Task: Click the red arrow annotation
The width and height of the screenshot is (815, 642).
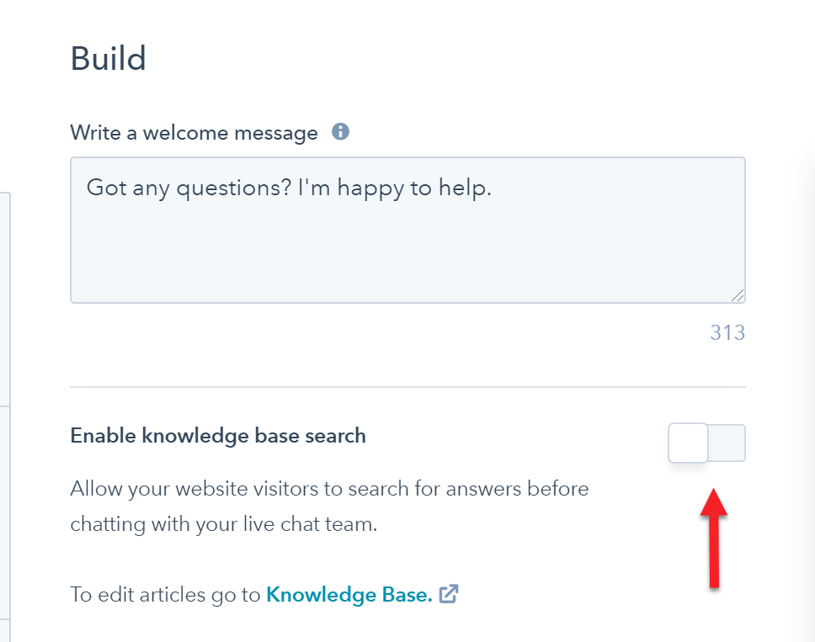Action: (714, 539)
